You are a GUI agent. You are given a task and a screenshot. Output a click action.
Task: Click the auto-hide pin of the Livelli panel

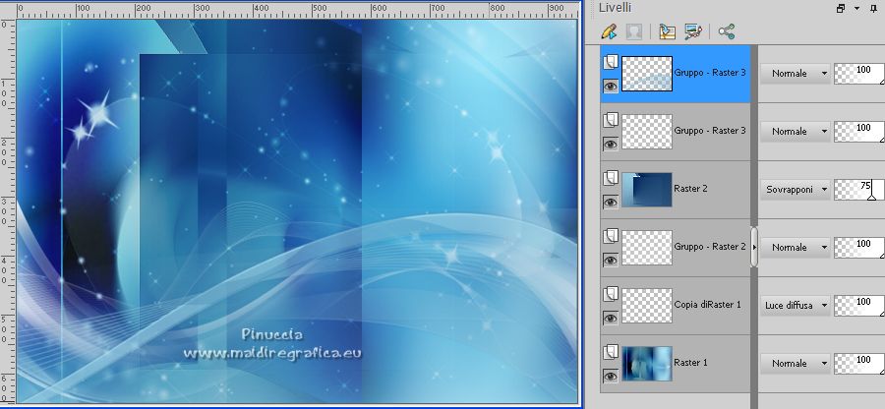click(x=874, y=9)
